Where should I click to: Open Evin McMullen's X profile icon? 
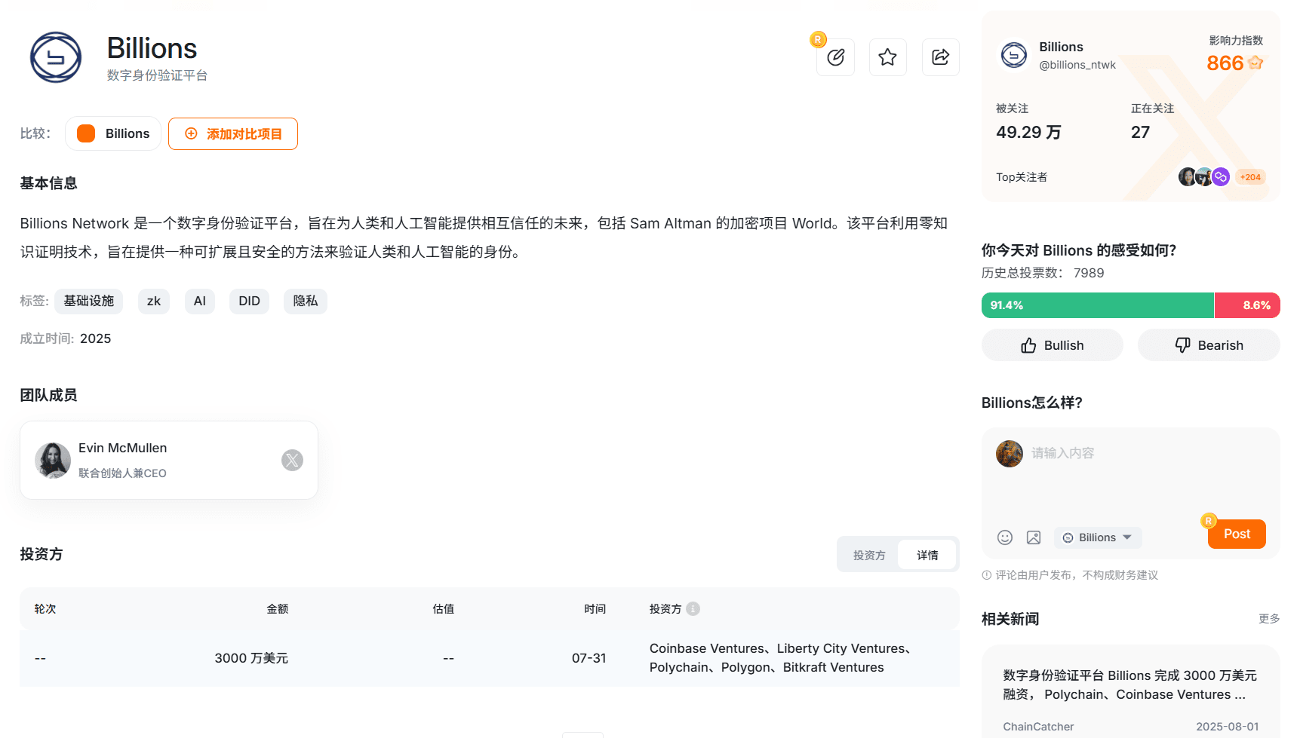(x=292, y=460)
